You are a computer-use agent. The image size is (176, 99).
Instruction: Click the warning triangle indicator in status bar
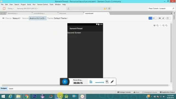point(105,9)
